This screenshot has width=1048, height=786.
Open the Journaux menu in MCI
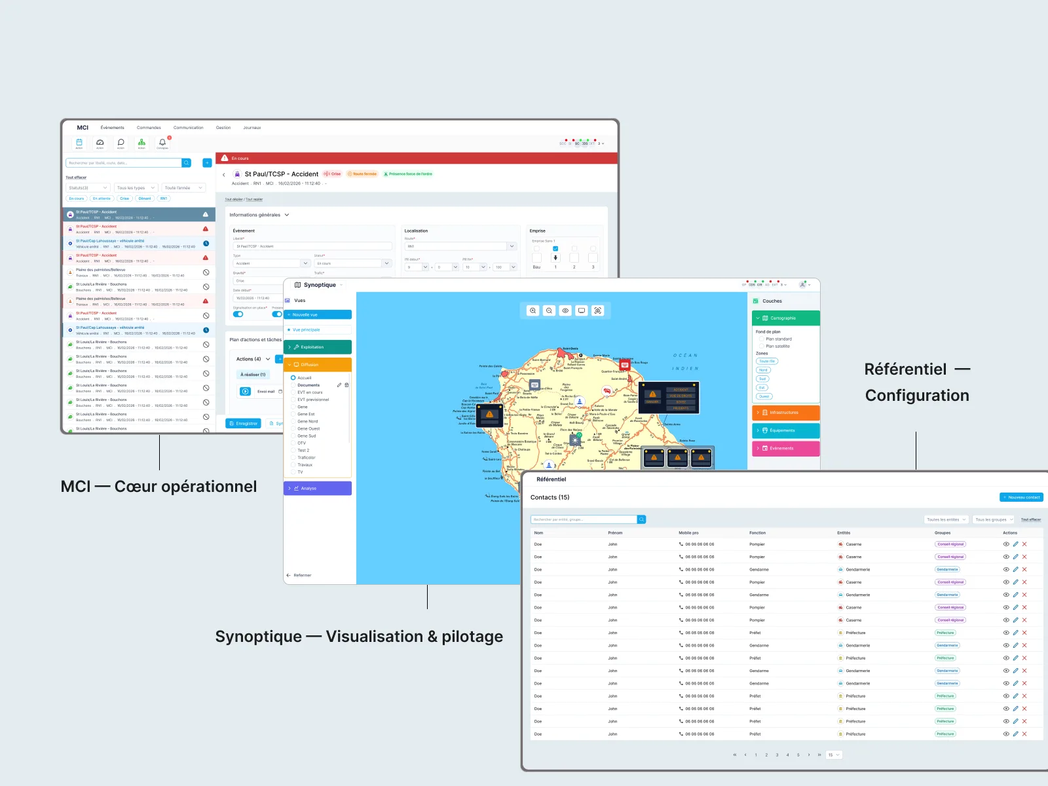(252, 128)
